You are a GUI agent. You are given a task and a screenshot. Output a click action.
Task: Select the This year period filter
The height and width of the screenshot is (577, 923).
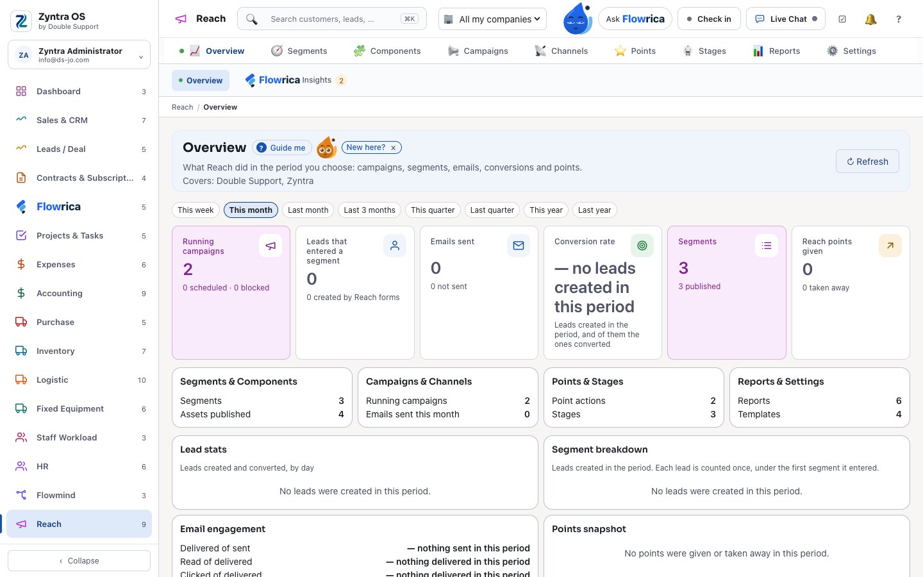(546, 210)
